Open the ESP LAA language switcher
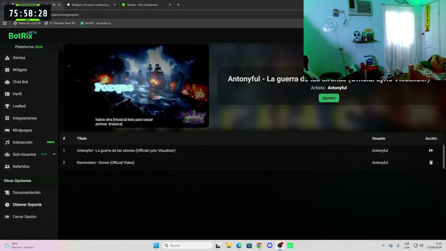This screenshot has width=446, height=251. (407, 245)
